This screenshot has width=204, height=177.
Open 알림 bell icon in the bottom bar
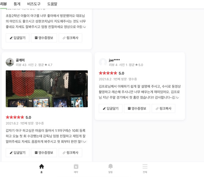coord(110,168)
